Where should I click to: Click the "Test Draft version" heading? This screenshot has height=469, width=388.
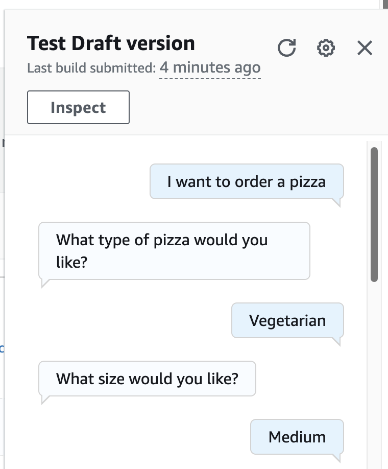111,43
